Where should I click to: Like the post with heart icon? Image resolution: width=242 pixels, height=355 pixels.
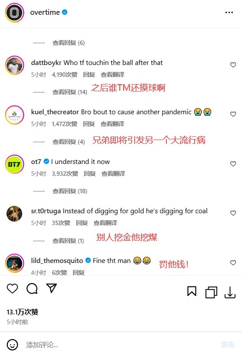pyautogui.click(x=12, y=288)
